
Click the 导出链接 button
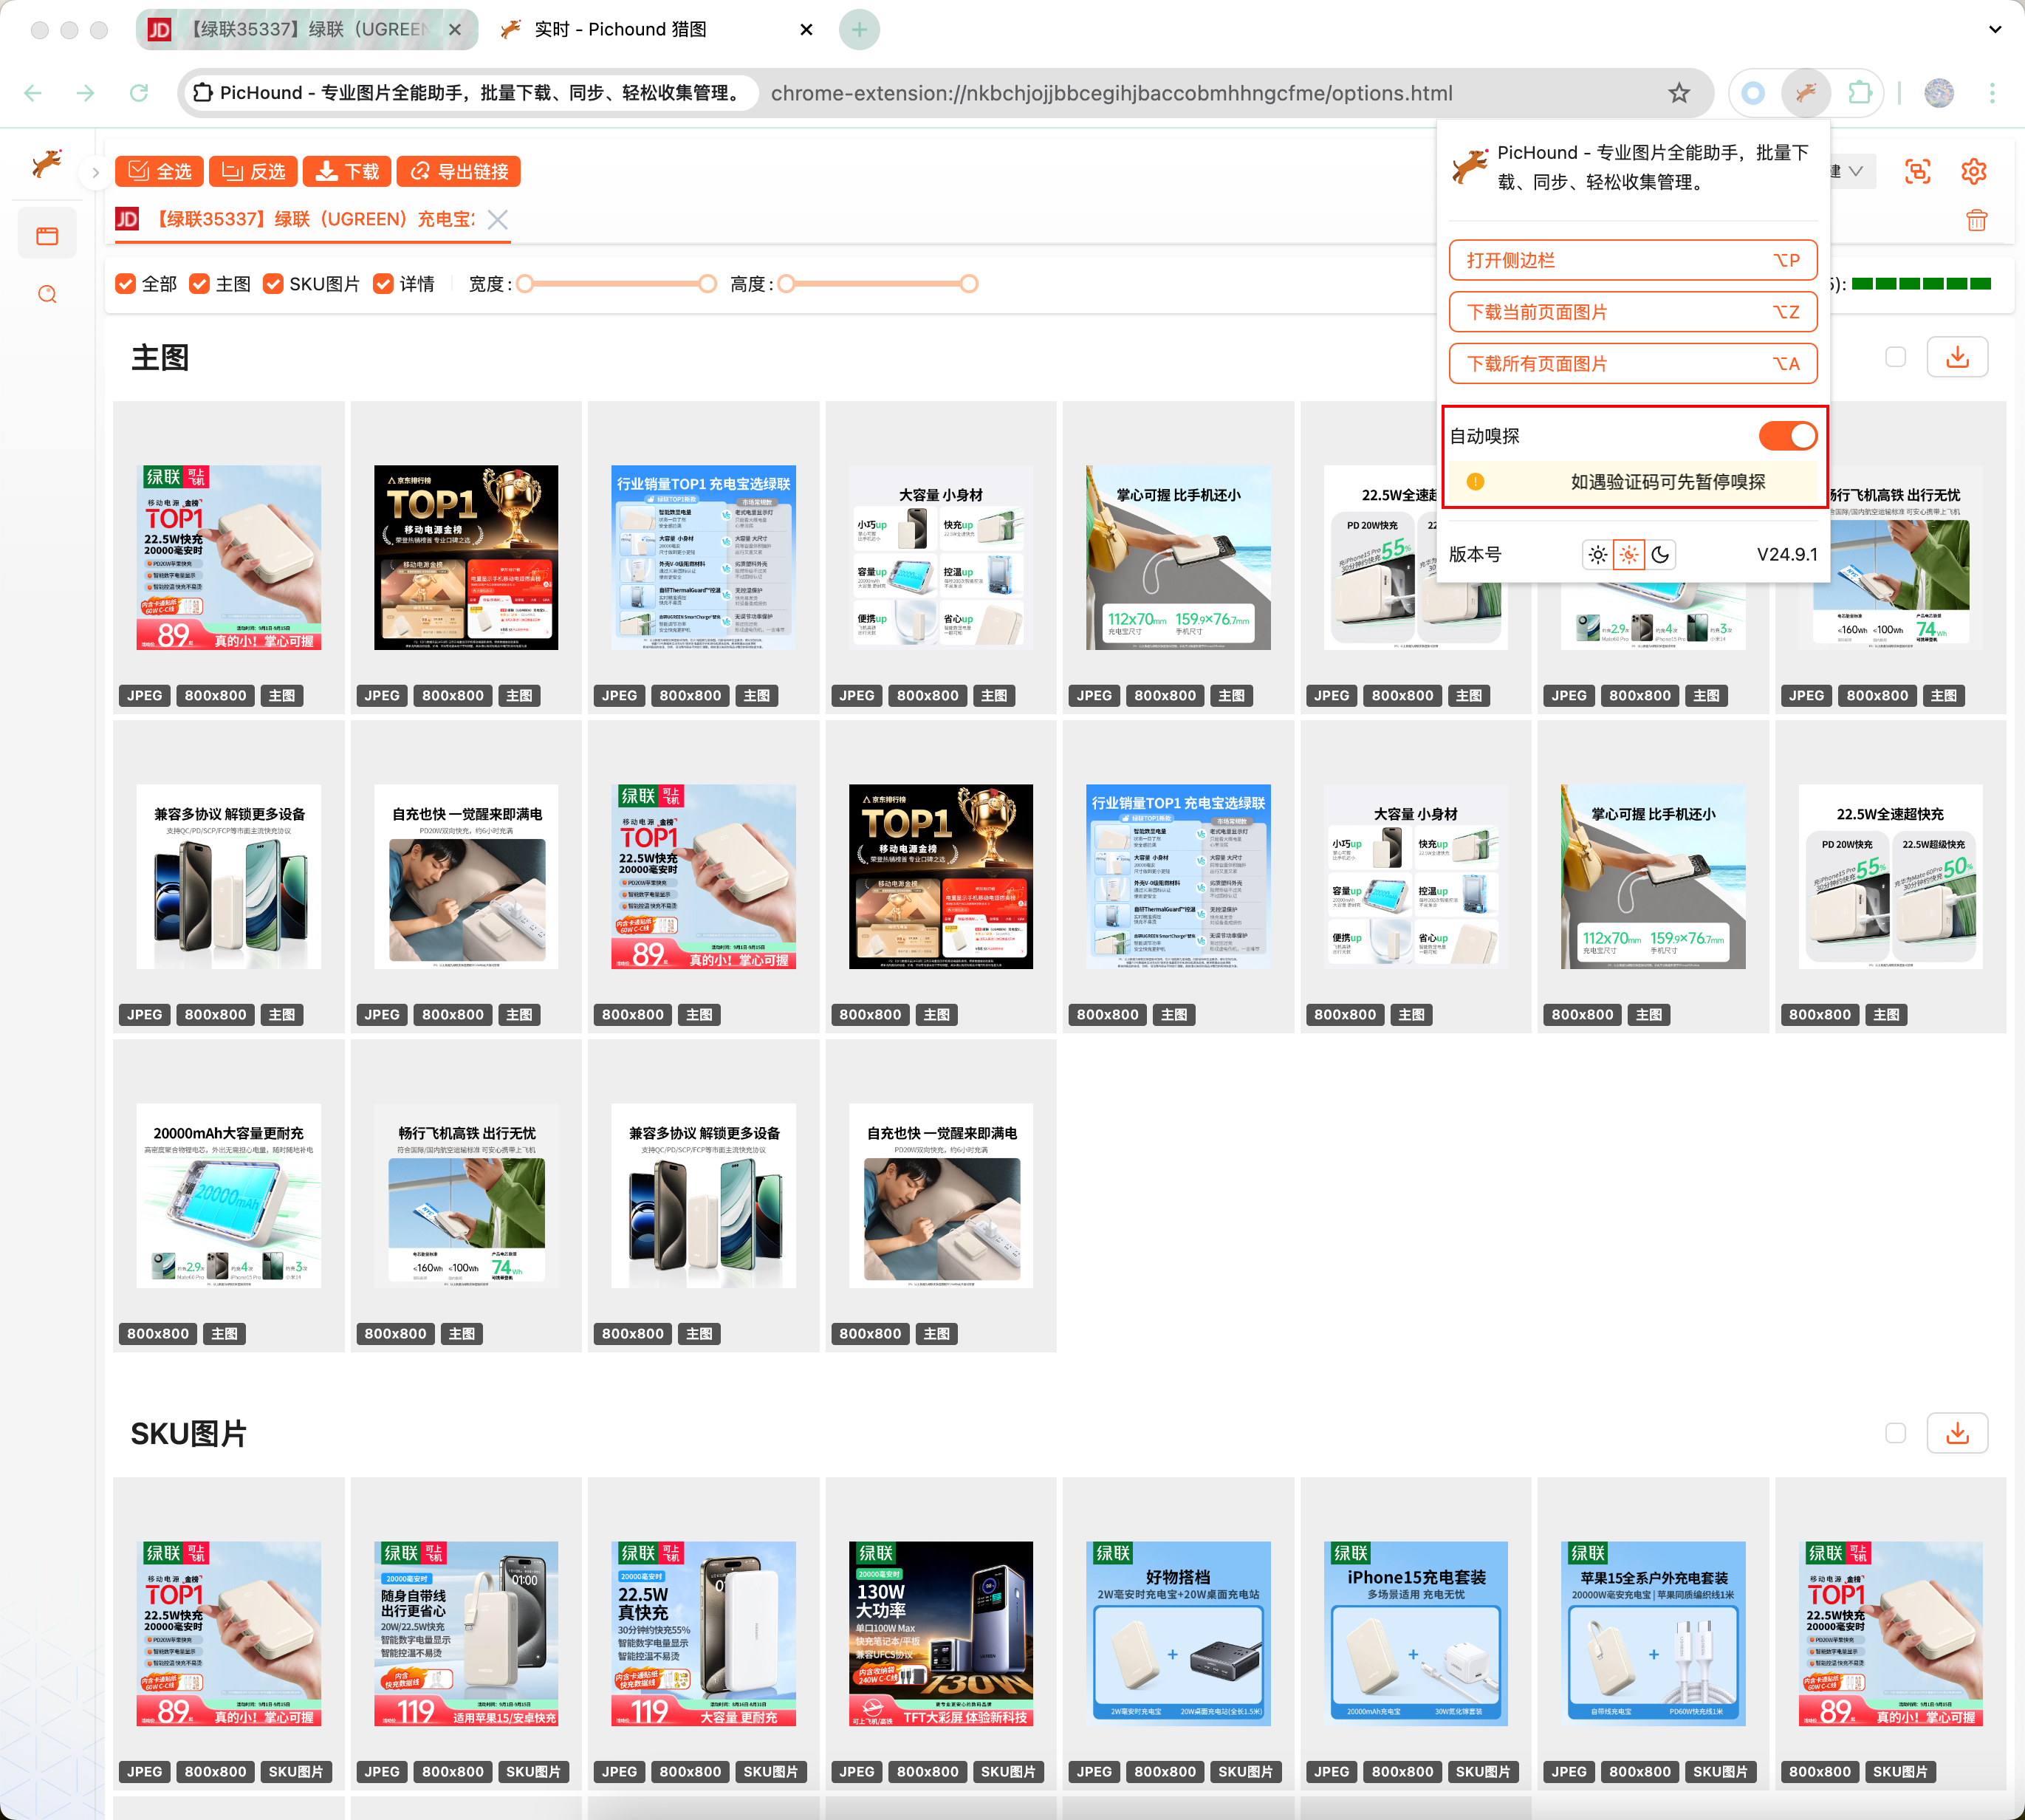pyautogui.click(x=459, y=171)
